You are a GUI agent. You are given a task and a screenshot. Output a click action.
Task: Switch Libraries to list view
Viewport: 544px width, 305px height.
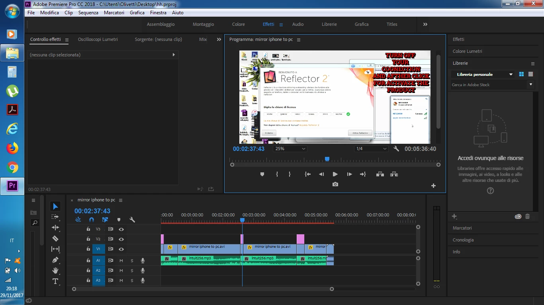tap(530, 74)
